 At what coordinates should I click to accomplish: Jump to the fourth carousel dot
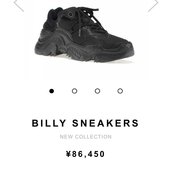(120, 91)
